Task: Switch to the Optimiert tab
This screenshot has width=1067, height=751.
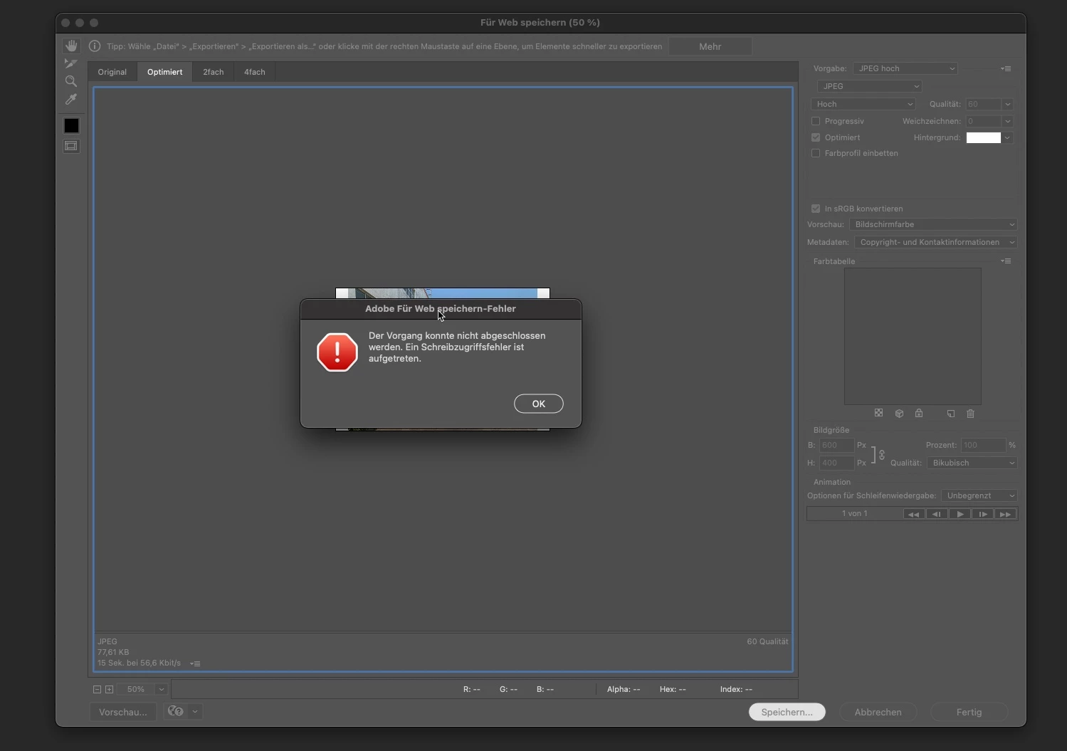Action: coord(165,72)
